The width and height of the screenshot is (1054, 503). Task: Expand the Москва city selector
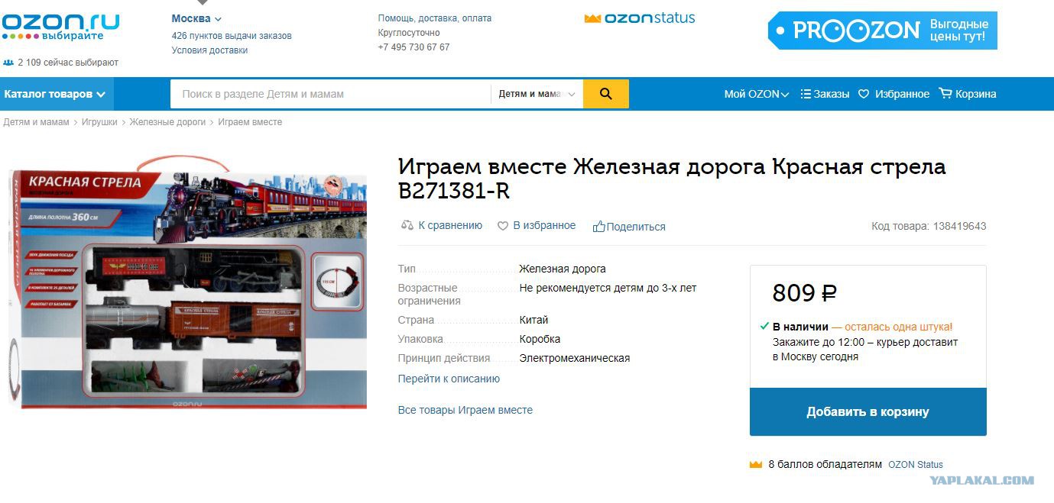pyautogui.click(x=196, y=18)
